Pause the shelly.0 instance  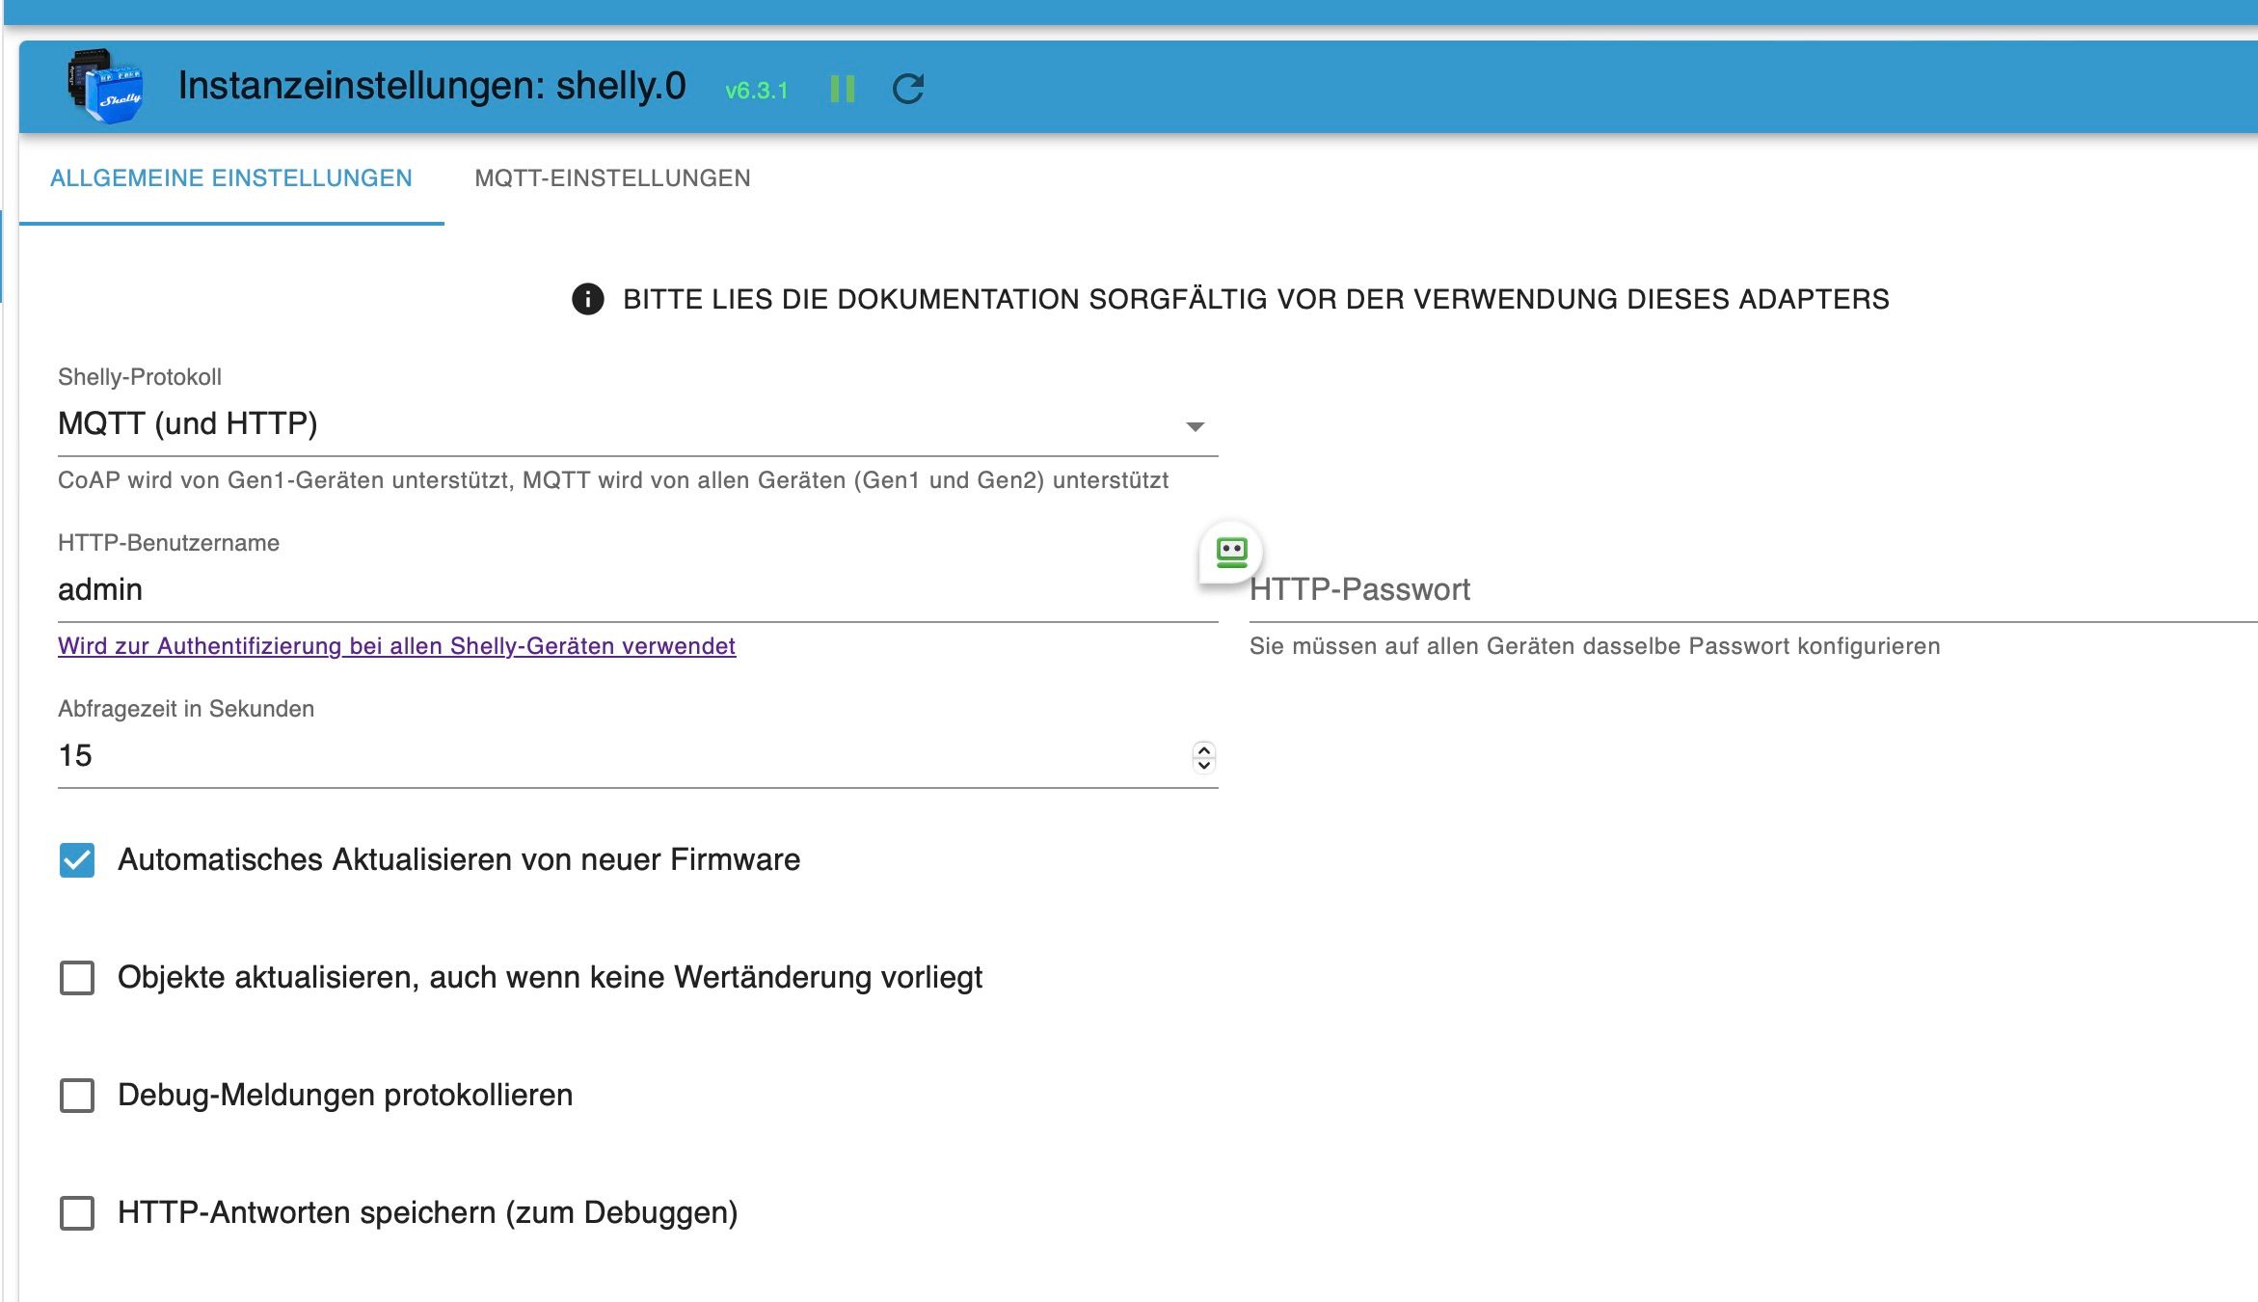pos(842,89)
